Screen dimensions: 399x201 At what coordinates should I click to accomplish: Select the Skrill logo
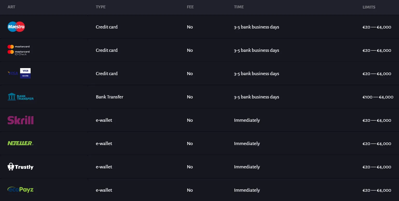(x=20, y=120)
